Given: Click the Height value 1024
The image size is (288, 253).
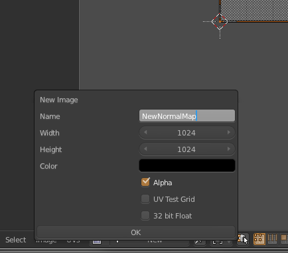Looking at the screenshot, I should coord(186,149).
